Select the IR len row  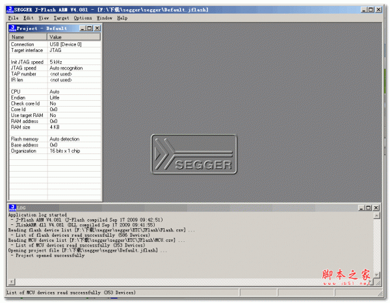[55, 80]
